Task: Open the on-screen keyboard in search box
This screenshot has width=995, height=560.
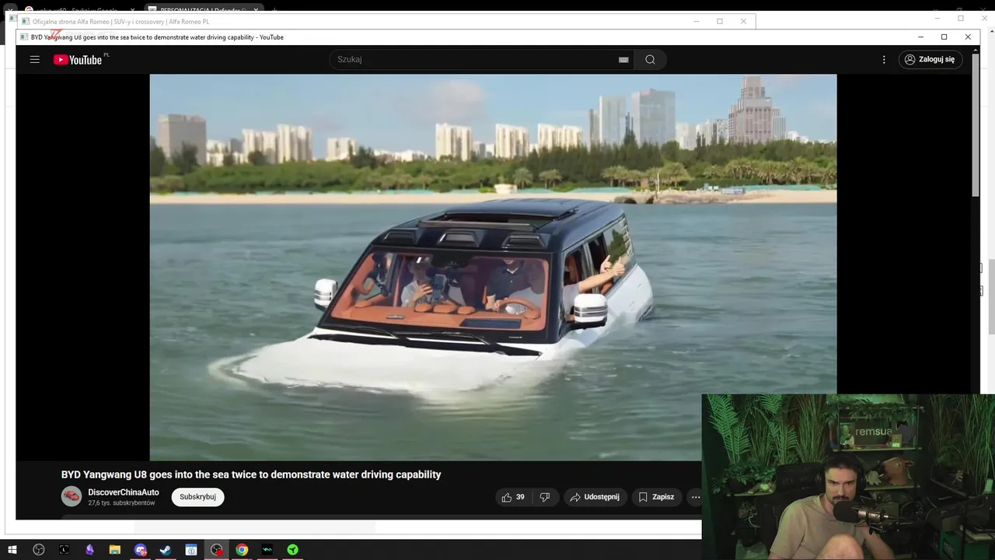Action: (x=623, y=60)
